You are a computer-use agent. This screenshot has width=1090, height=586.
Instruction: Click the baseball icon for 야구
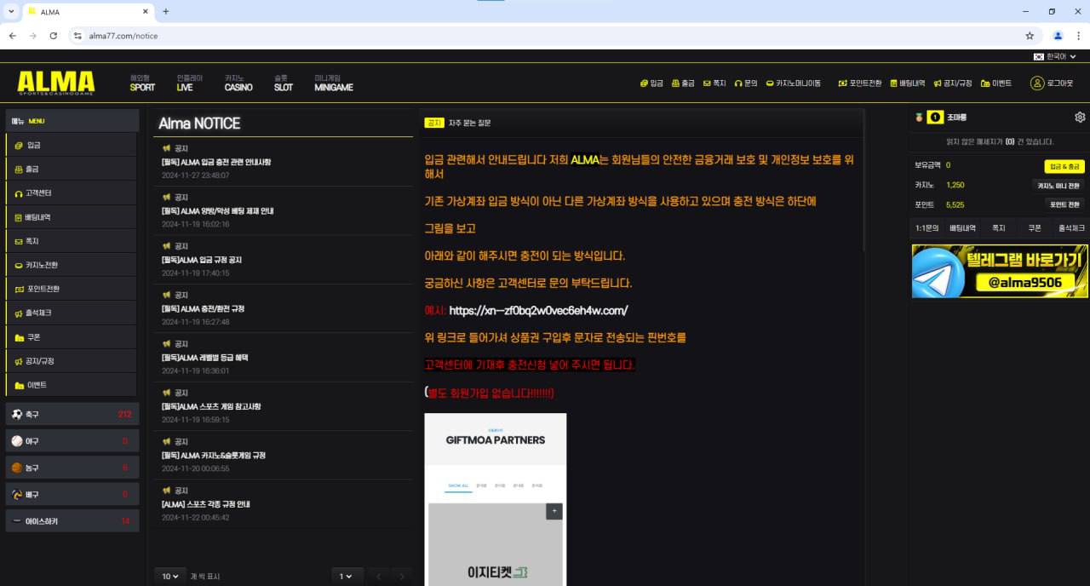click(x=17, y=441)
